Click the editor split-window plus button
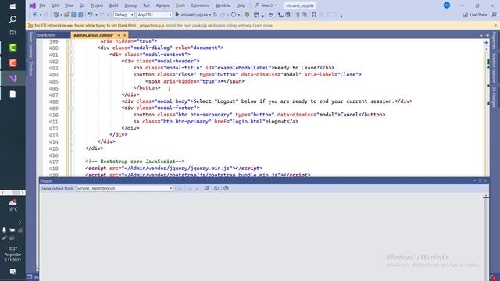 point(486,42)
